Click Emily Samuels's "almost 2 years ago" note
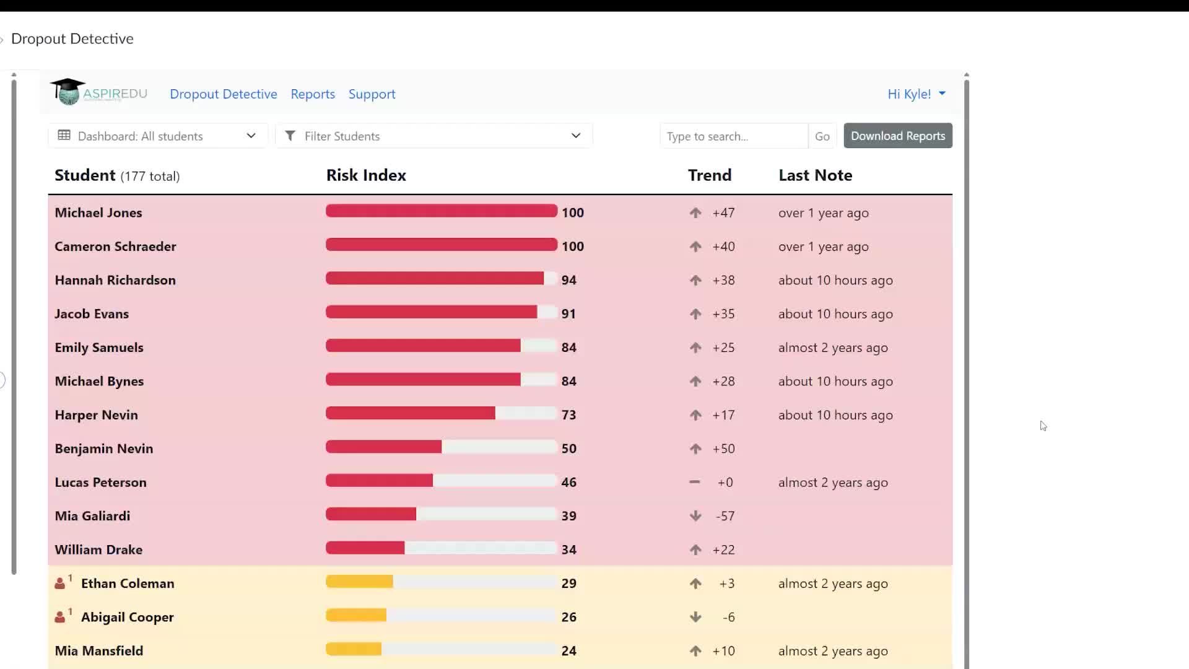 tap(833, 348)
